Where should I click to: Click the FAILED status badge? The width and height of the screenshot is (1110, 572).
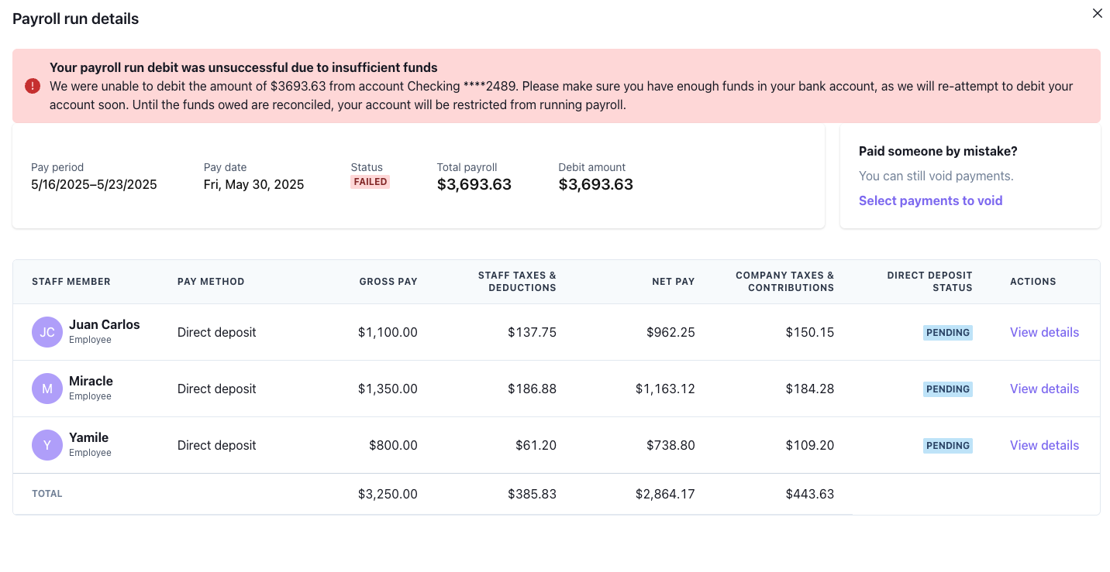point(370,182)
